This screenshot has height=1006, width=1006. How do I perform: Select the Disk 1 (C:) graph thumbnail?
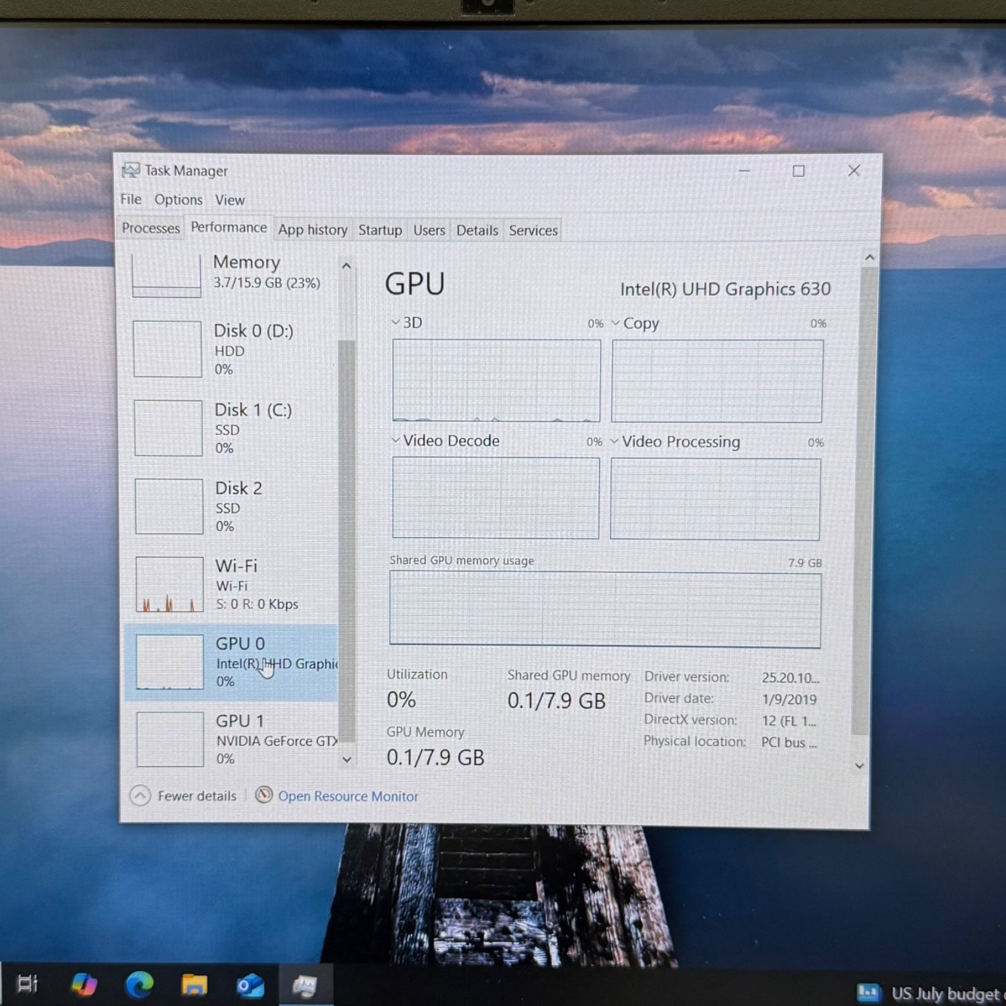pyautogui.click(x=168, y=428)
